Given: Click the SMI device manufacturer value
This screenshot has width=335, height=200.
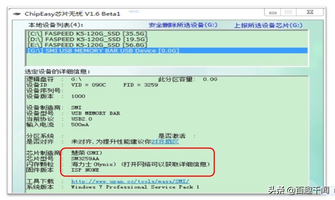Looking at the screenshot, I should (x=76, y=108).
